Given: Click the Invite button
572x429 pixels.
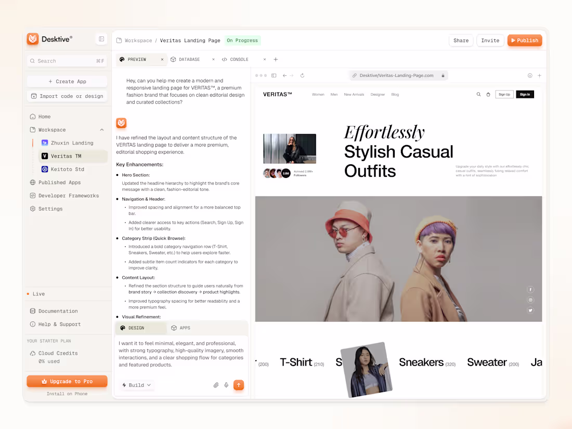Looking at the screenshot, I should 490,41.
